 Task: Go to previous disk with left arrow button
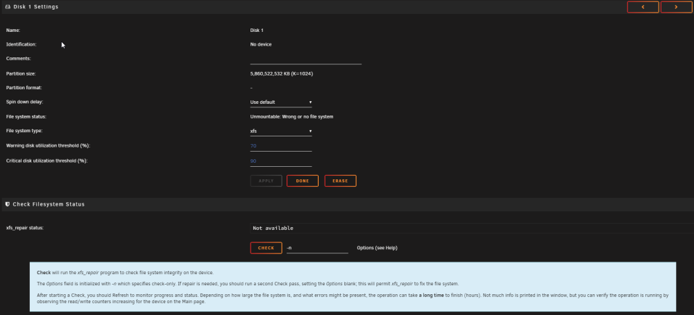coord(643,7)
